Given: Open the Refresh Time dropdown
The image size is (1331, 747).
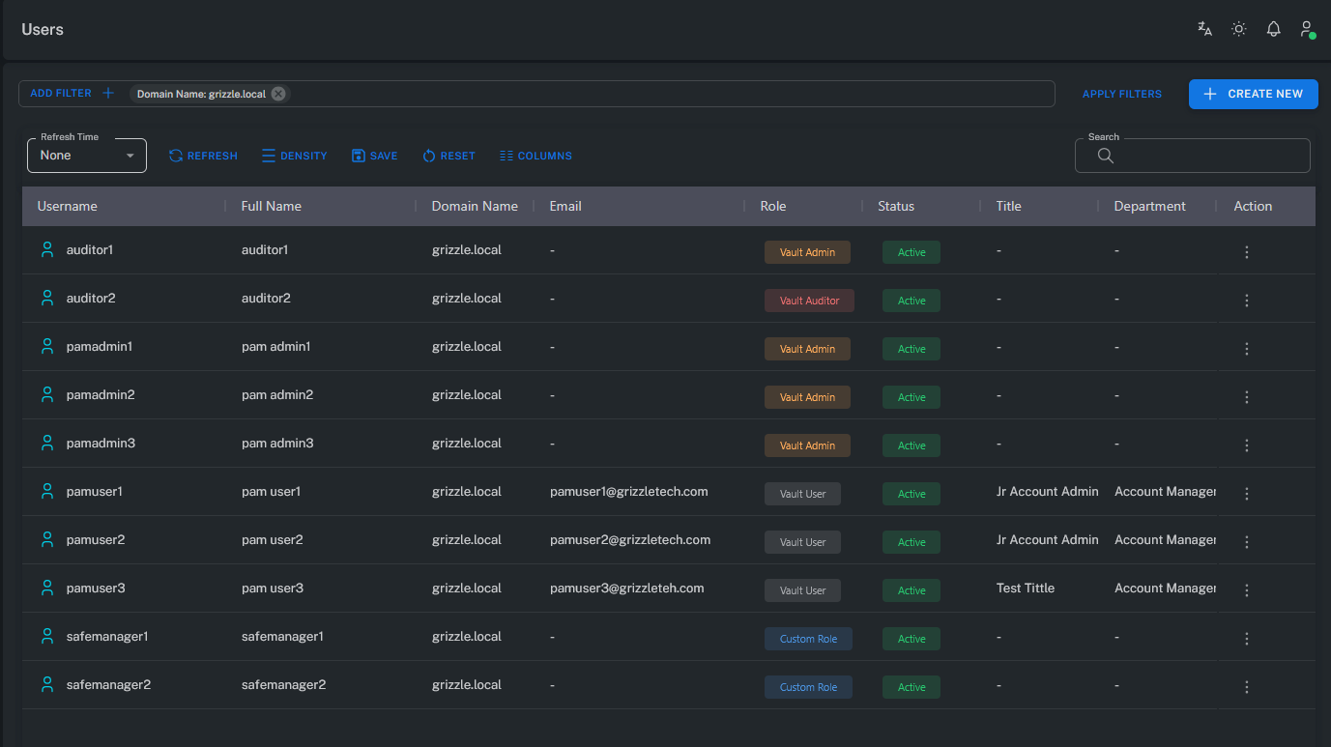Looking at the screenshot, I should 86,155.
